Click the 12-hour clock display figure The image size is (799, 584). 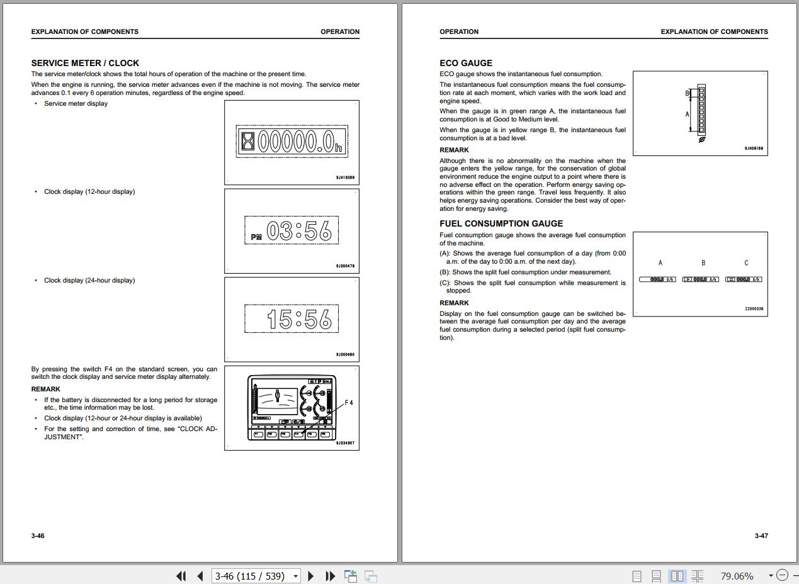tap(292, 231)
